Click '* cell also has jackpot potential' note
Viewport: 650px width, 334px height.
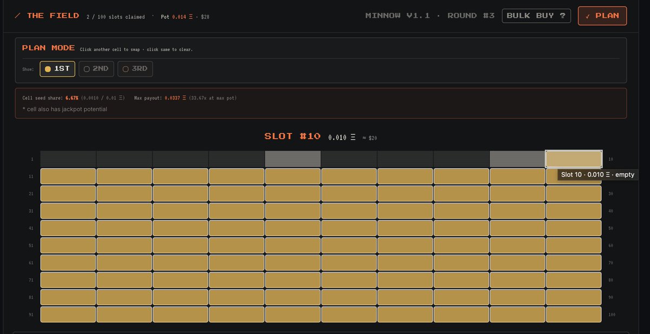[64, 109]
